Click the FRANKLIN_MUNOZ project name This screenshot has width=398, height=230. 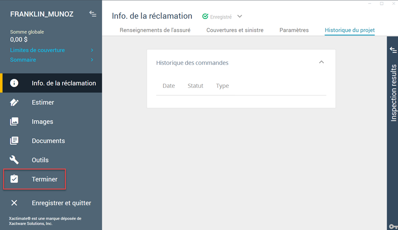click(x=42, y=14)
